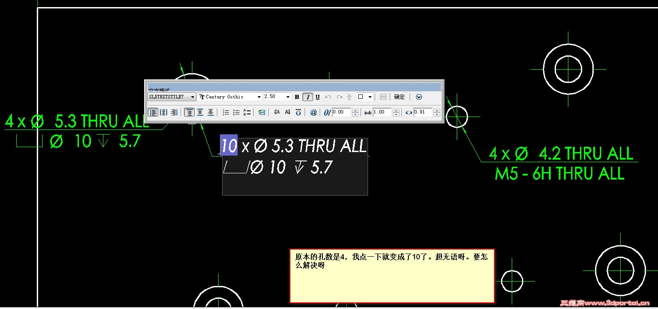
Task: Pick the concentric hole circle at upper right
Action: click(568, 69)
